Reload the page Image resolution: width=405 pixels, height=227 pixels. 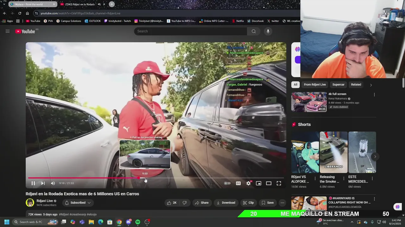point(20,13)
